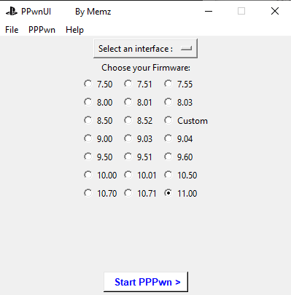Open the Help menu
Image resolution: width=291 pixels, height=295 pixels.
point(74,30)
